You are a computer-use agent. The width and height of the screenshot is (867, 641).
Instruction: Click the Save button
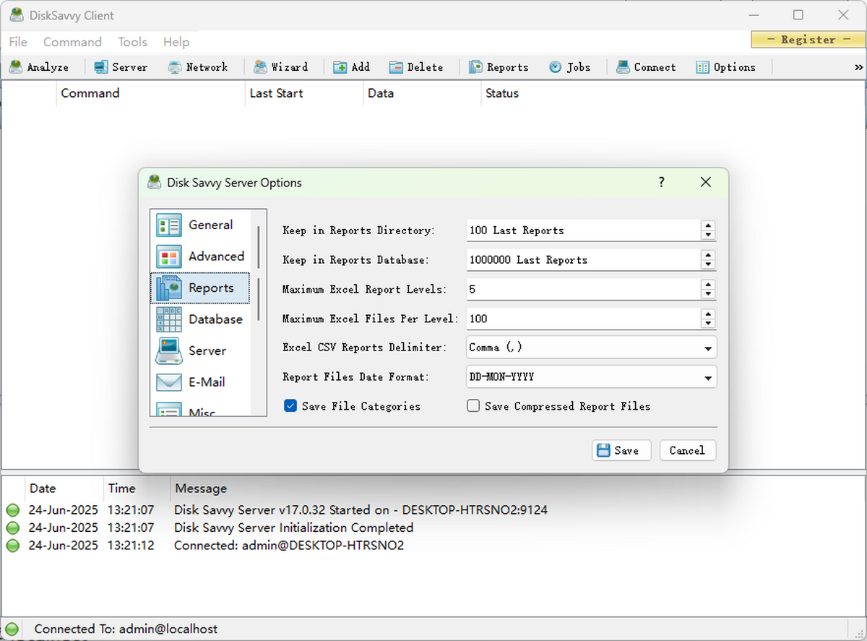click(x=621, y=450)
